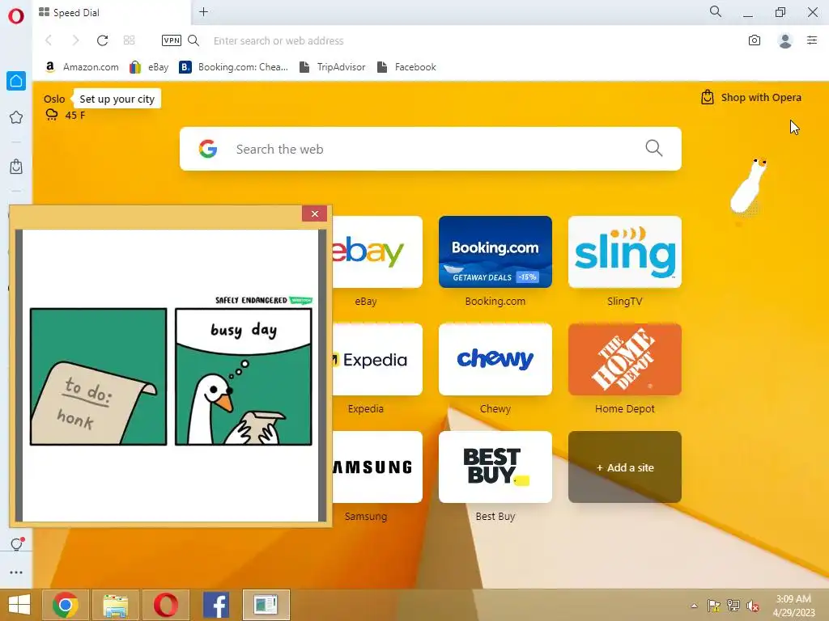Viewport: 829px width, 621px height.
Task: Open Opera from taskbar
Action: pos(166,605)
